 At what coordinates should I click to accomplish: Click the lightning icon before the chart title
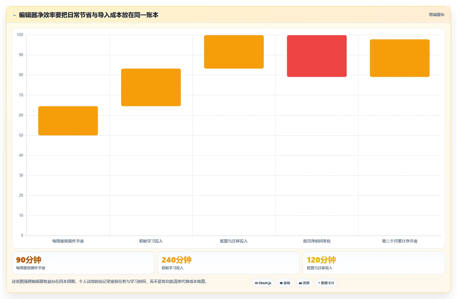14,15
